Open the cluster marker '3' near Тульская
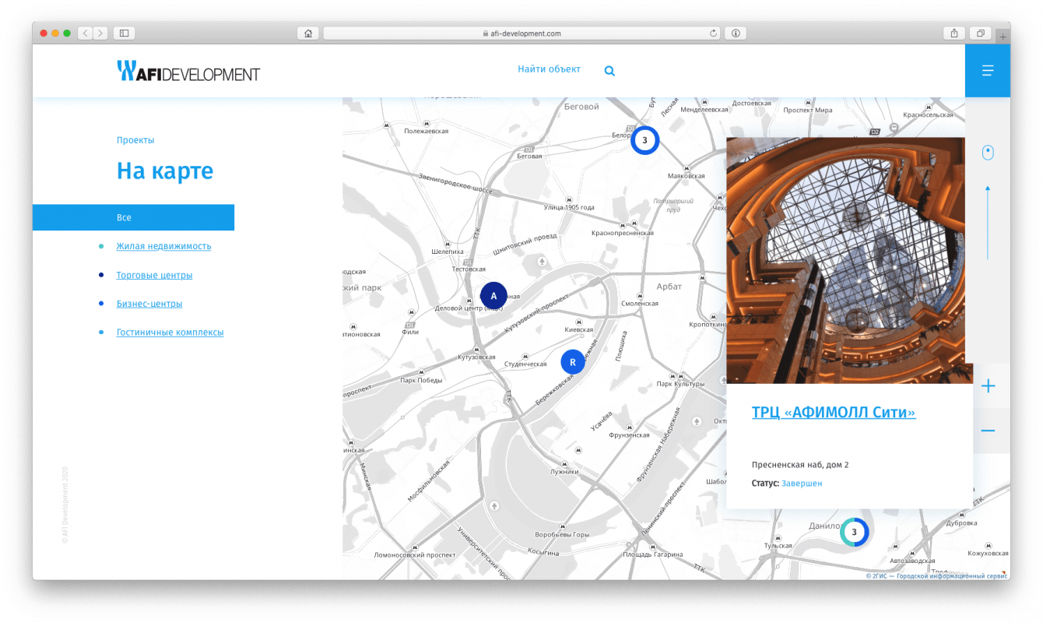1043x623 pixels. pyautogui.click(x=854, y=532)
